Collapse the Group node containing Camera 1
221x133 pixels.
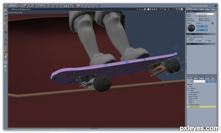click(x=188, y=86)
